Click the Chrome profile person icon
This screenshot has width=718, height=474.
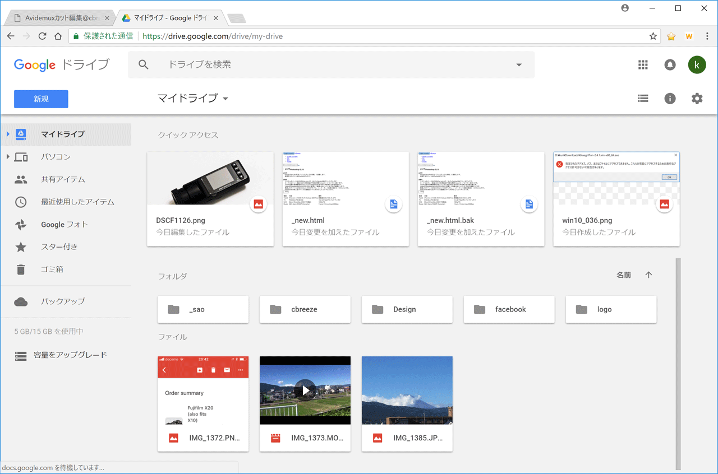coord(625,8)
